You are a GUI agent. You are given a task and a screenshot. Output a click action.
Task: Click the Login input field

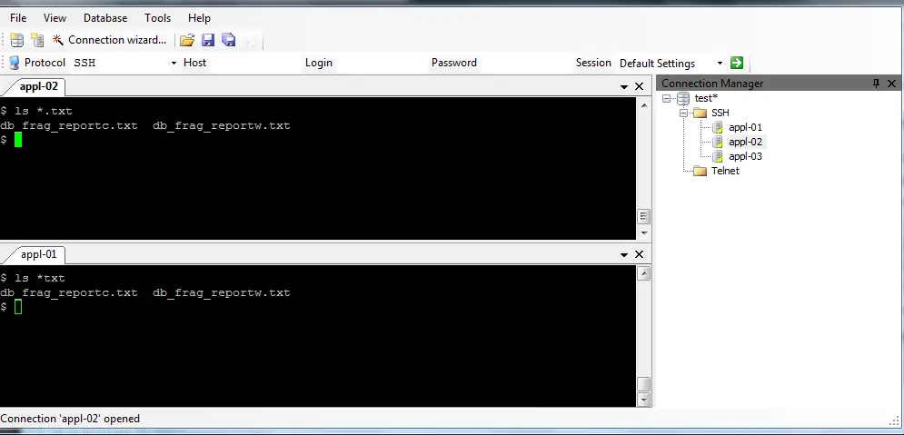[381, 63]
